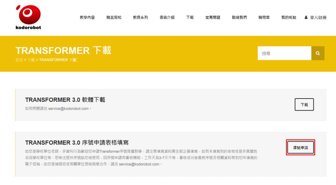336x185 pixels.
Task: Click the 序號申請 button
Action: (301, 148)
